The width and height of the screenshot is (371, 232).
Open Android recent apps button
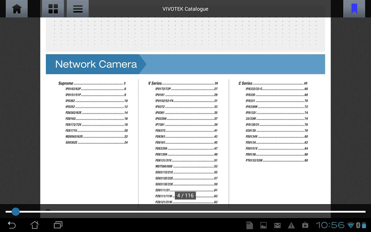coord(58,225)
